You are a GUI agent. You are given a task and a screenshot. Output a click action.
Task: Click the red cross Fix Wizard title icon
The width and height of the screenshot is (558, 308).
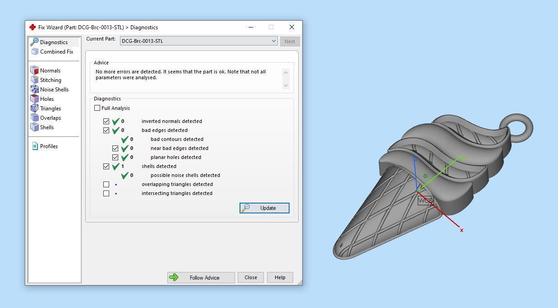pyautogui.click(x=32, y=27)
